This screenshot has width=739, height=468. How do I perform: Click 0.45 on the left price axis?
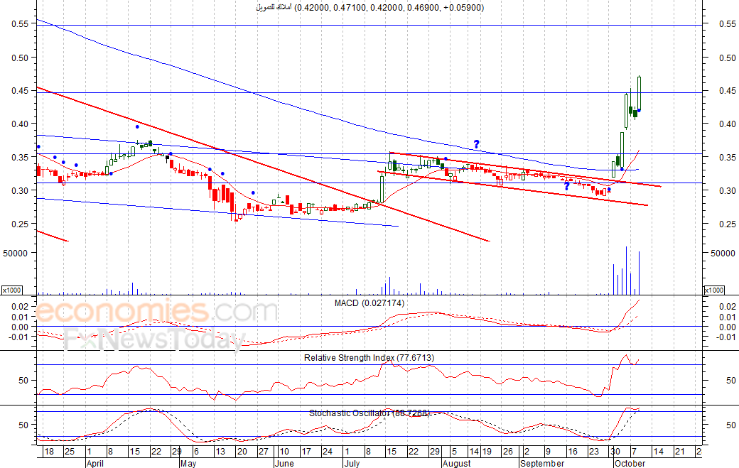[x=20, y=90]
